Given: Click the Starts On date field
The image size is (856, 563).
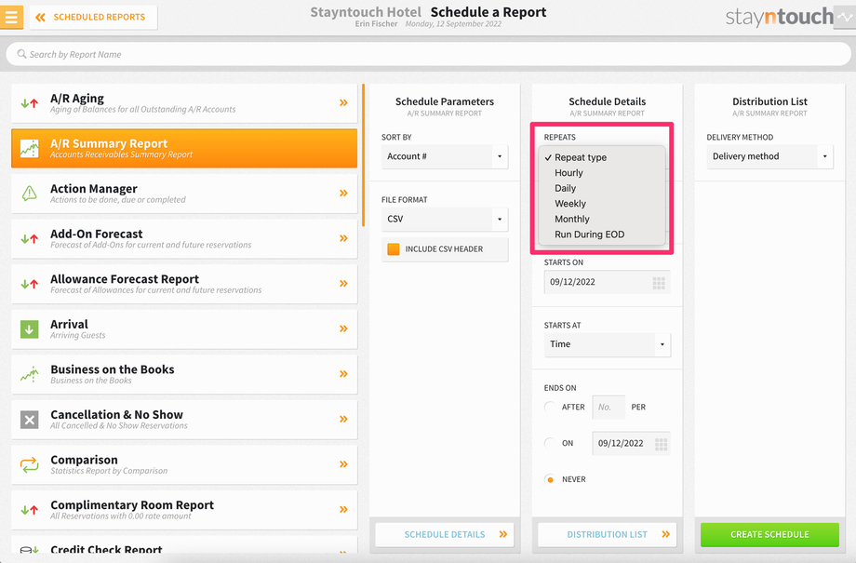Looking at the screenshot, I should tap(607, 282).
